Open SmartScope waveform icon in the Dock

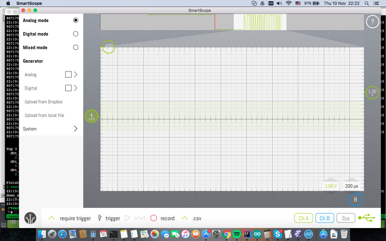(x=308, y=234)
